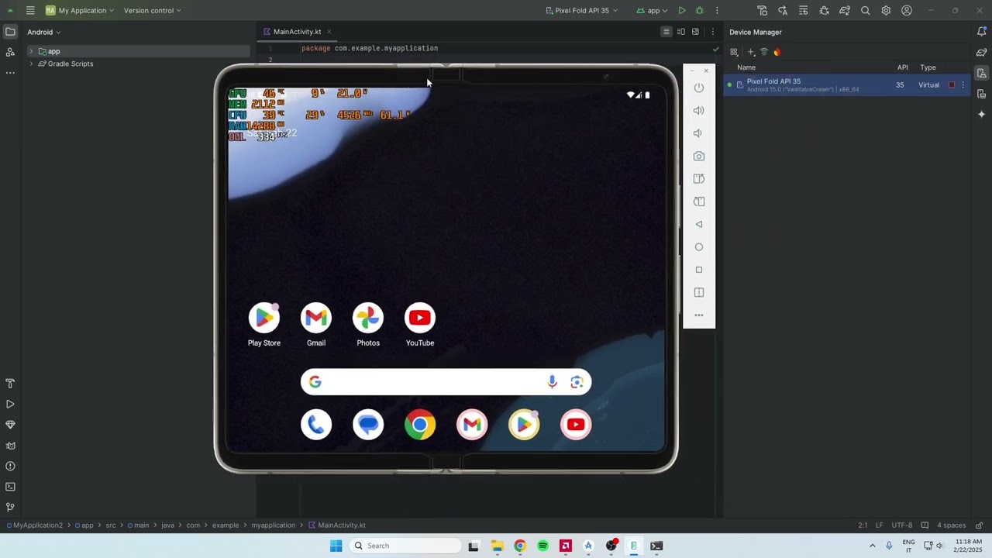Viewport: 992px width, 558px height.
Task: Switch editor to Split view
Action: 680,32
